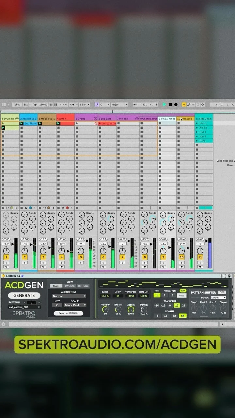Image resolution: width=235 pixels, height=418 pixels.
Task: Launch the Kick 1 clip
Action: pos(197,123)
